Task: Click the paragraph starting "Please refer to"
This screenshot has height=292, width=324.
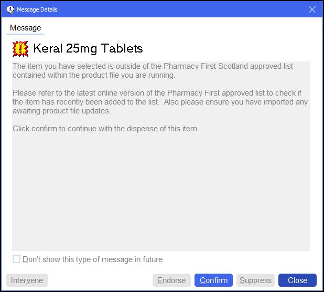Action: [x=159, y=102]
